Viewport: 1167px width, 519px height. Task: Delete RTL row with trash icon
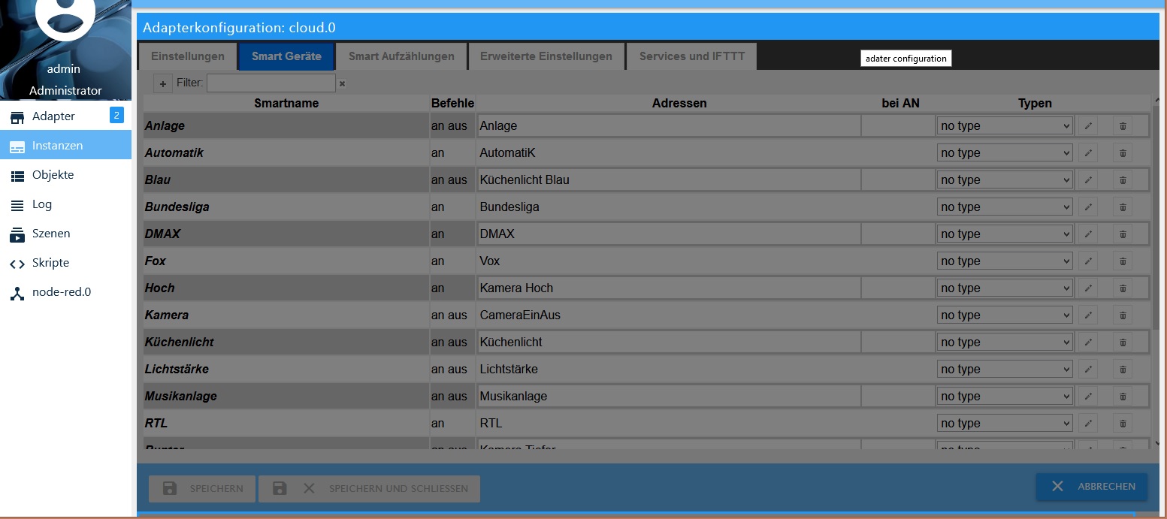pos(1123,424)
